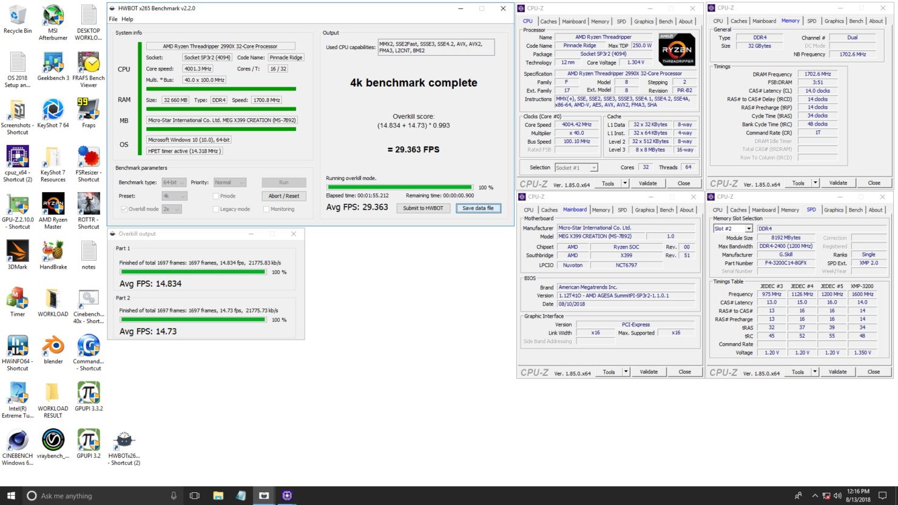
Task: Click the Core speed 4001.3 MHz field
Action: tap(198, 69)
